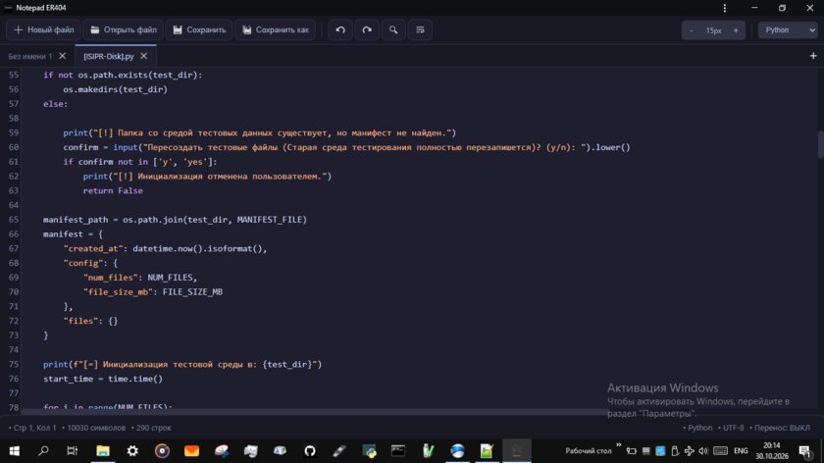Click the horizontal scrollbar at editor bottom
The width and height of the screenshot is (824, 463).
point(314,413)
